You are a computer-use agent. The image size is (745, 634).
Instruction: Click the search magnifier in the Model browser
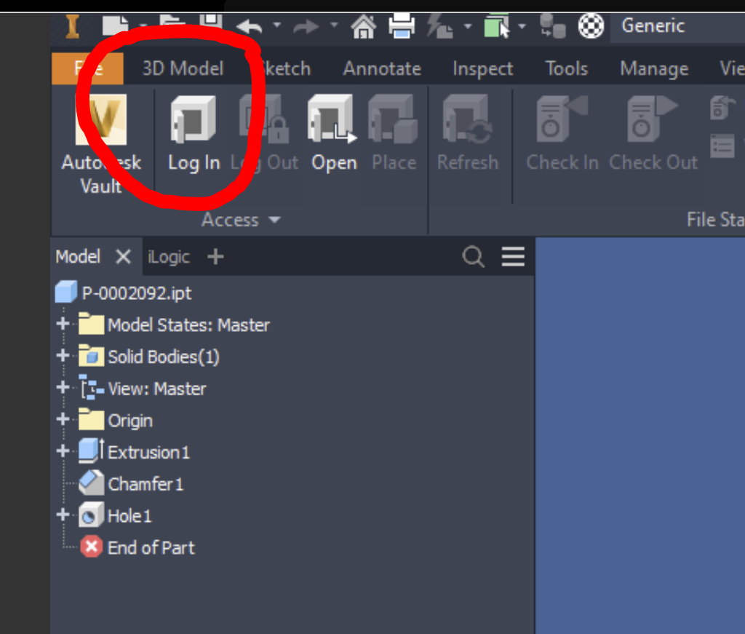473,256
